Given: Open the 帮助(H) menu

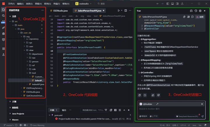Looking at the screenshot, I should click(x=66, y=4).
